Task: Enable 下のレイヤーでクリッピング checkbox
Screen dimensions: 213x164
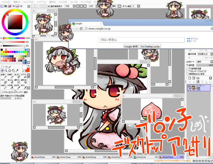Action: point(188,71)
